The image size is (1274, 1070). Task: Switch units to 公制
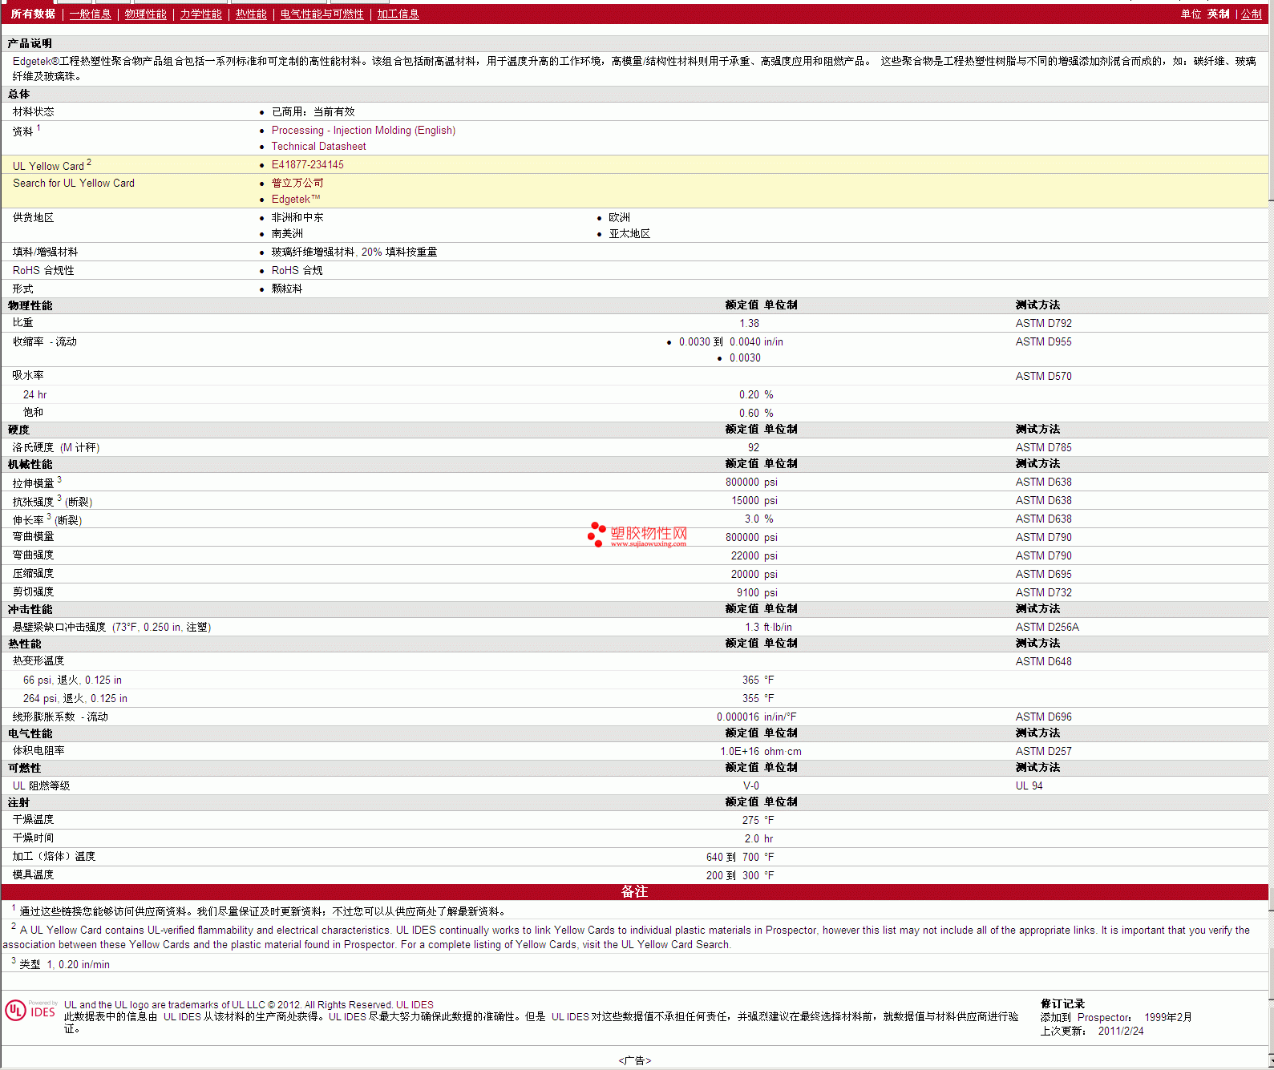1251,14
